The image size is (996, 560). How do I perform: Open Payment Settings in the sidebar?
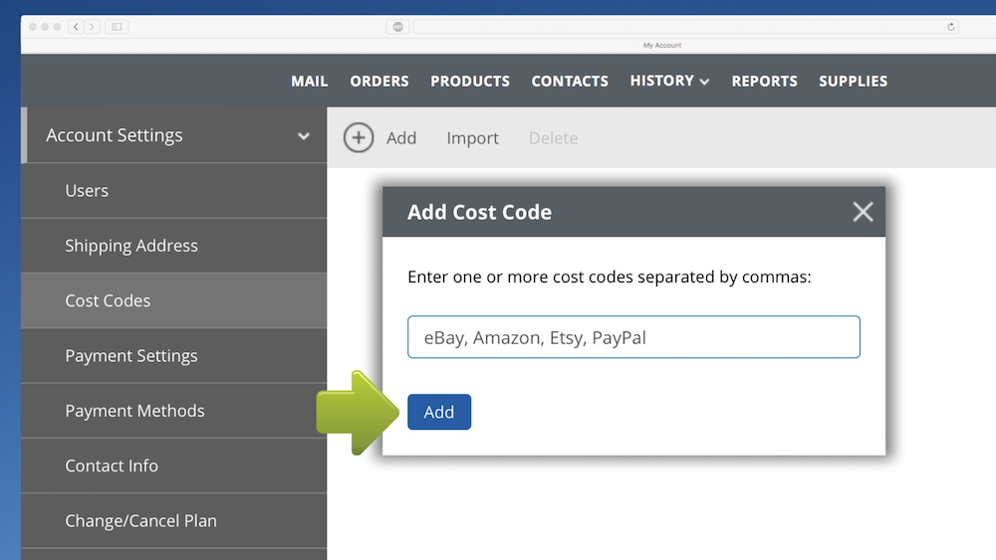coord(173,356)
